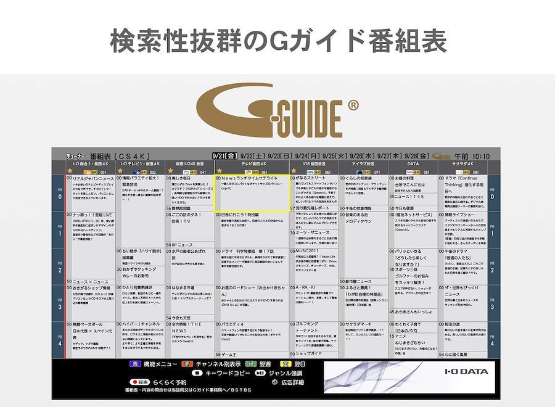Click the channel 071 broadcaster logo
Screen dimensions: 555x407
pyautogui.click(x=360, y=172)
